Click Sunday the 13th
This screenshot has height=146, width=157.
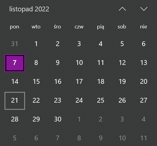tap(144, 63)
